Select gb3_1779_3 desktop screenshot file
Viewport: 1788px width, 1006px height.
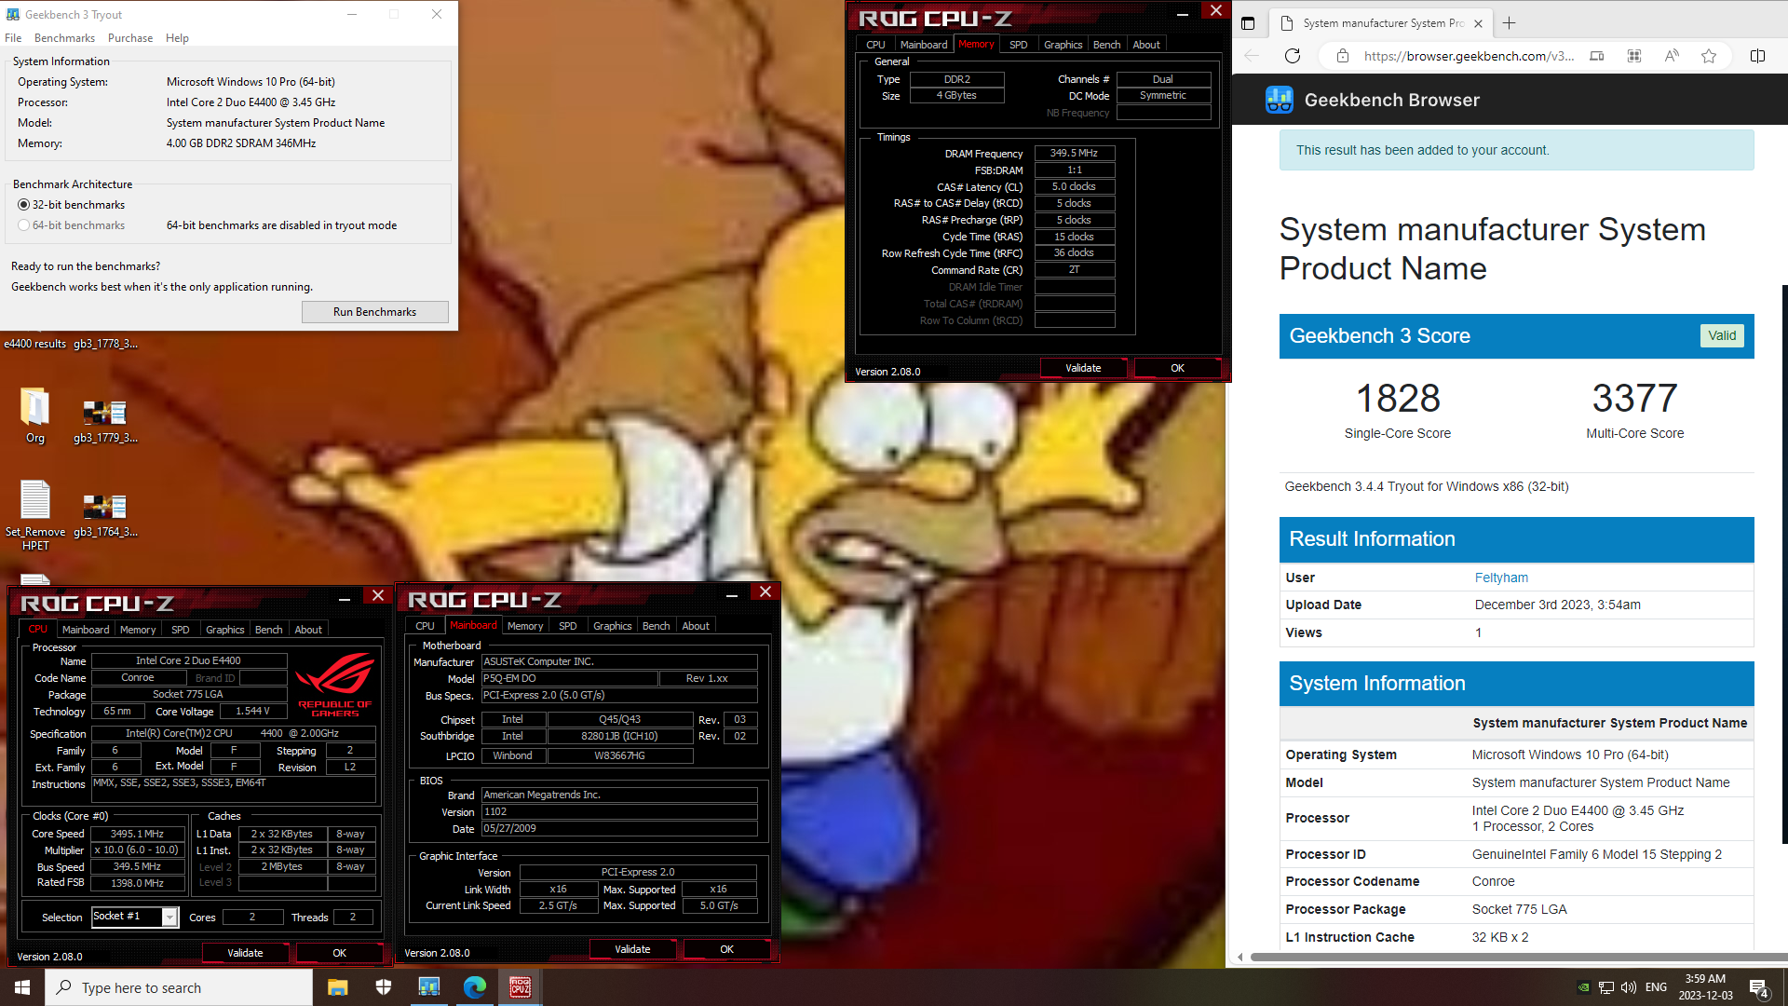point(105,421)
